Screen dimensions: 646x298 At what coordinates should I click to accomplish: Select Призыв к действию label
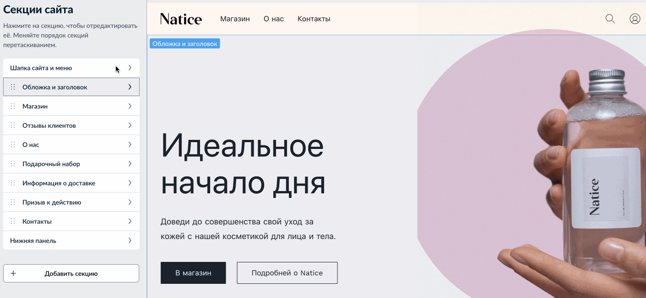pos(52,202)
